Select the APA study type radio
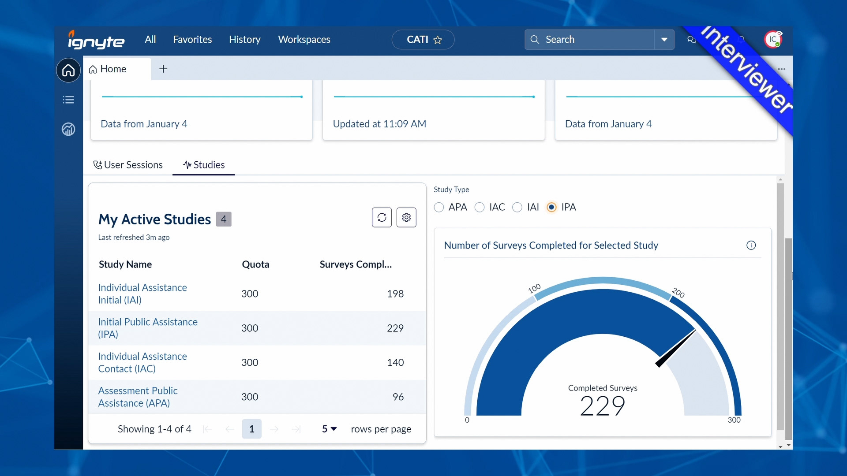Image resolution: width=847 pixels, height=476 pixels. click(439, 207)
